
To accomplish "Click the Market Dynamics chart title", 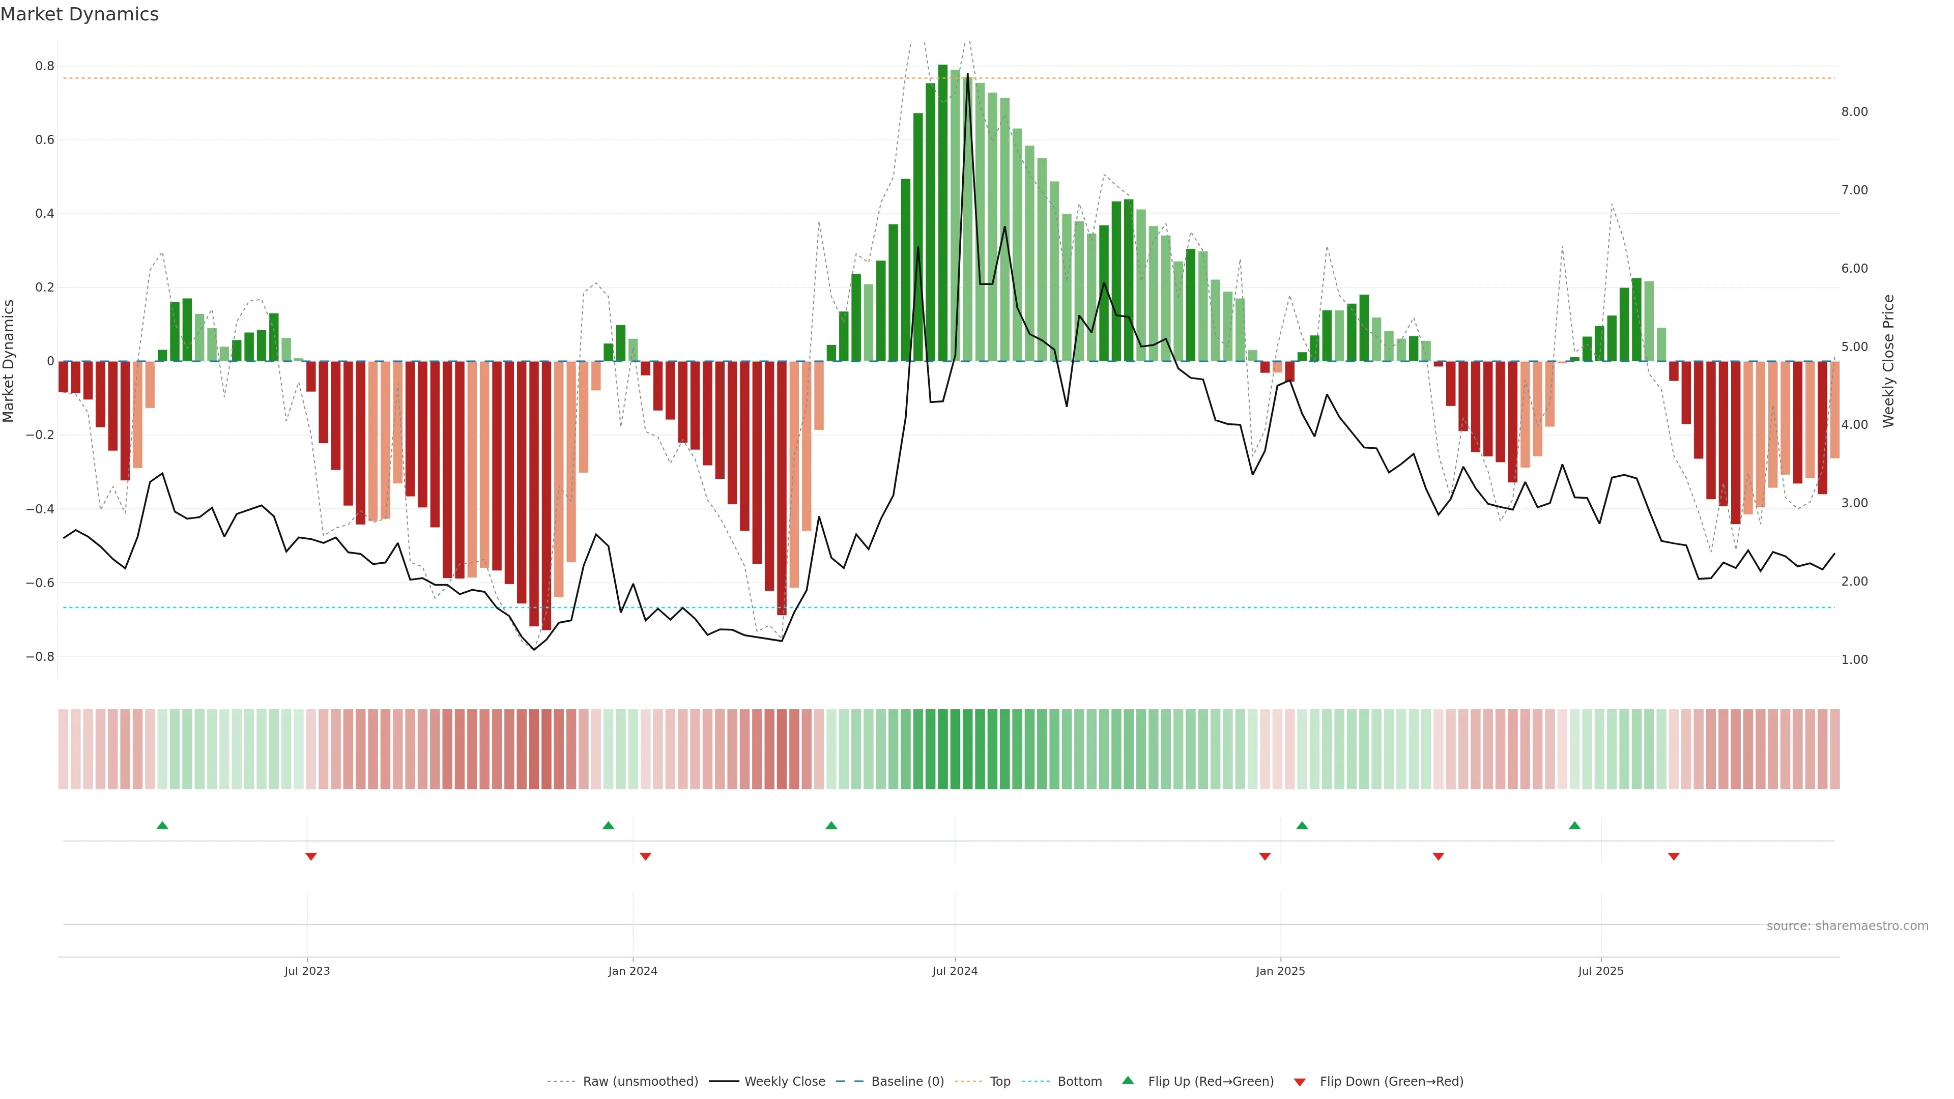I will (x=80, y=14).
